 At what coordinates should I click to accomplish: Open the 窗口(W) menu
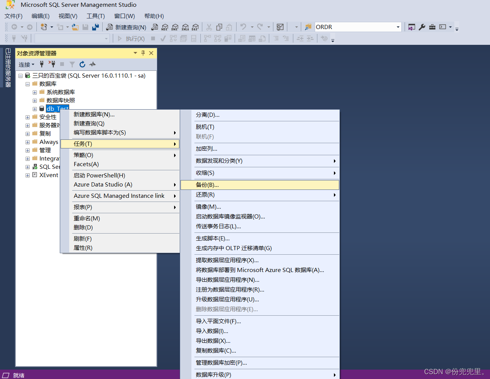(124, 16)
